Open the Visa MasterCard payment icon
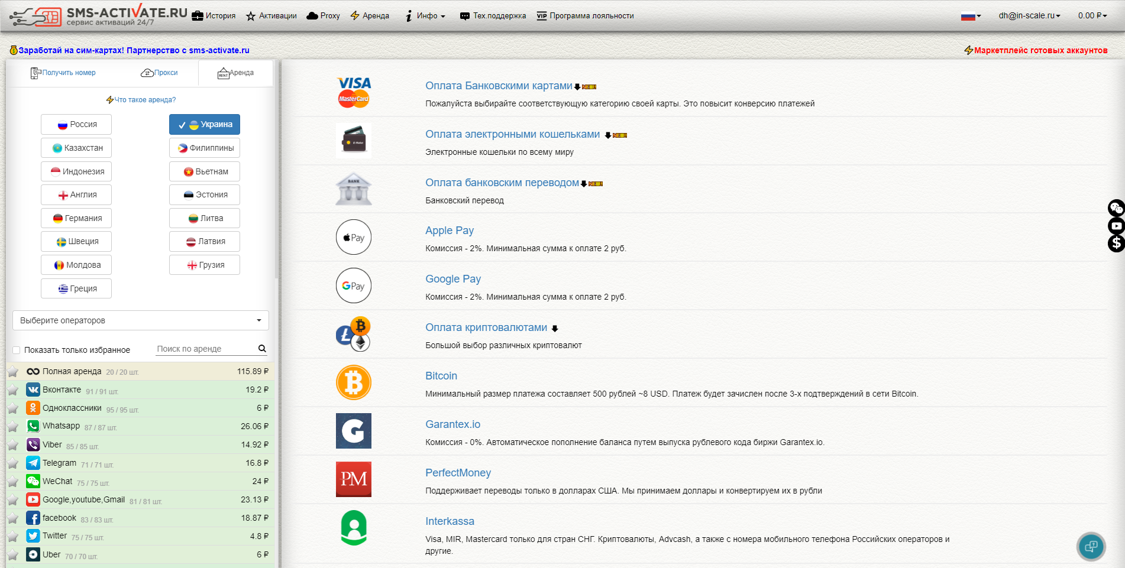This screenshot has width=1125, height=568. (x=354, y=92)
